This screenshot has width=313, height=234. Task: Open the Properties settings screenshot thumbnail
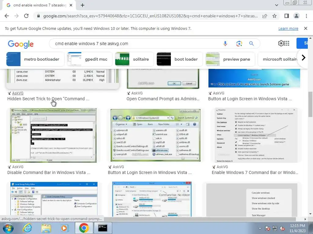click(x=256, y=135)
